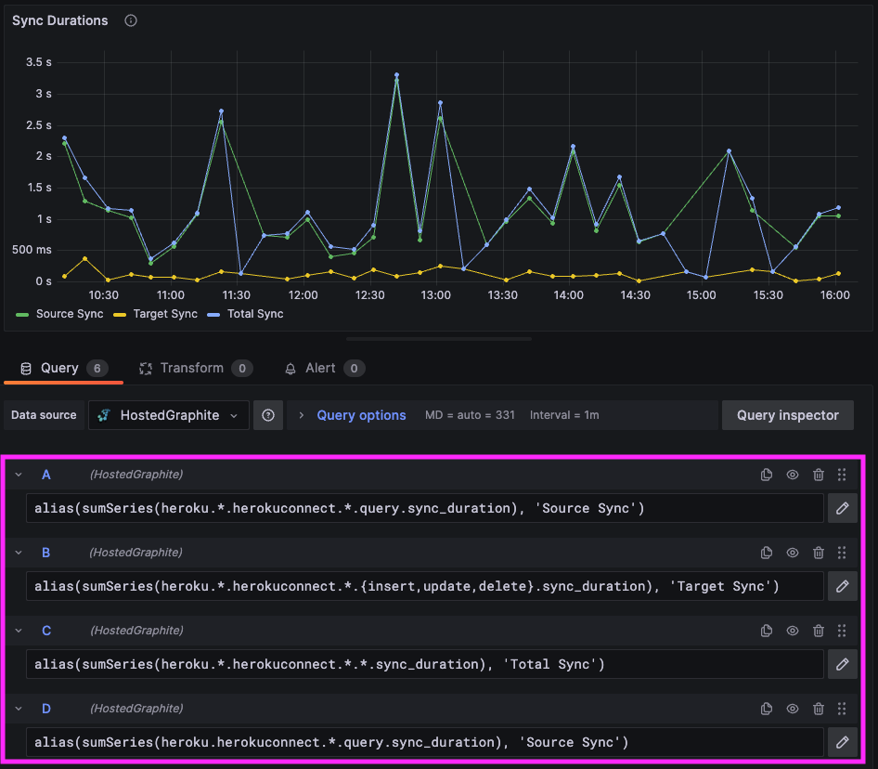Open data source help icon

[x=268, y=415]
